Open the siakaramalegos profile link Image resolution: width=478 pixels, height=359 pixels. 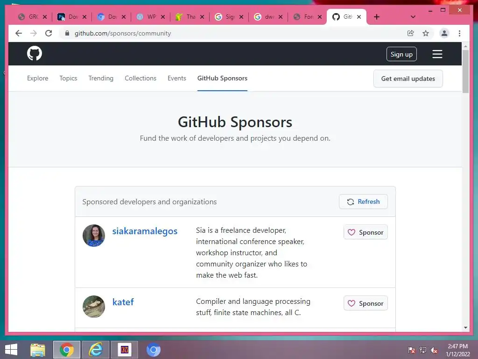tap(145, 231)
